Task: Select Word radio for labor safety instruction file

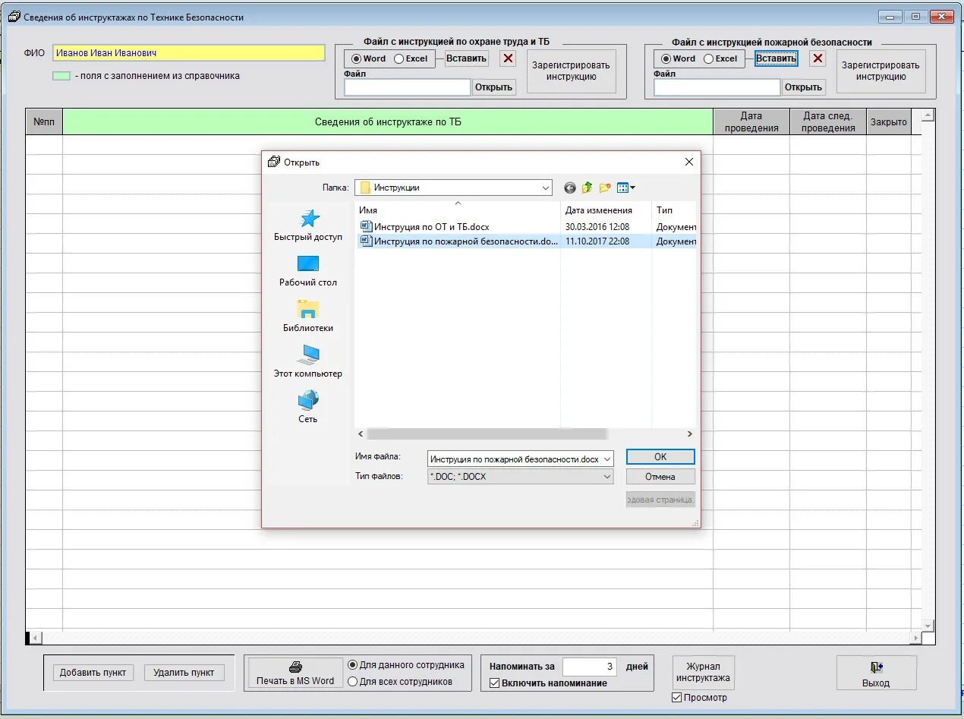Action: tap(356, 58)
